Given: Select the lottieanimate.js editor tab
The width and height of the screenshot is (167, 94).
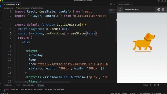Looking at the screenshot, I should 11,4.
